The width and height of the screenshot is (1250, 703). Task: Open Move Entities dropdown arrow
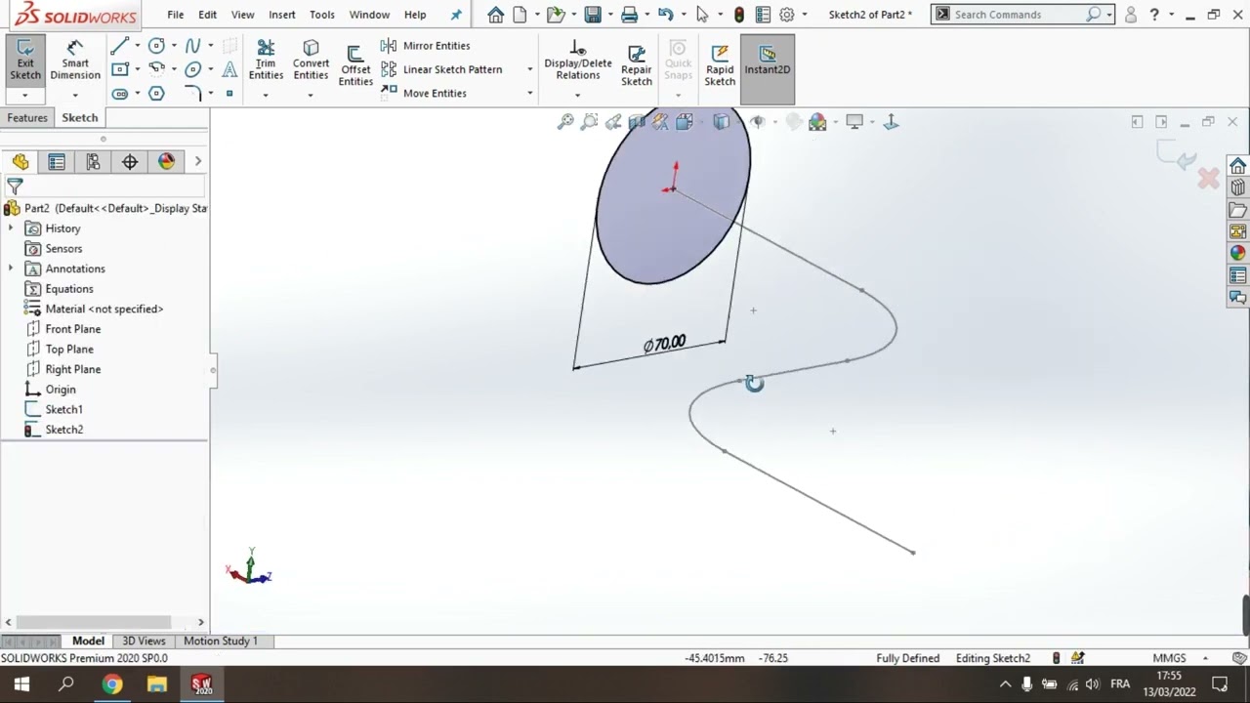pos(529,93)
